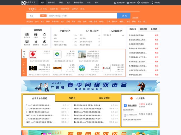The image size is (181, 135).
Task: Open 佛山市绰始笙商贸 building photo
Action: coord(82,54)
